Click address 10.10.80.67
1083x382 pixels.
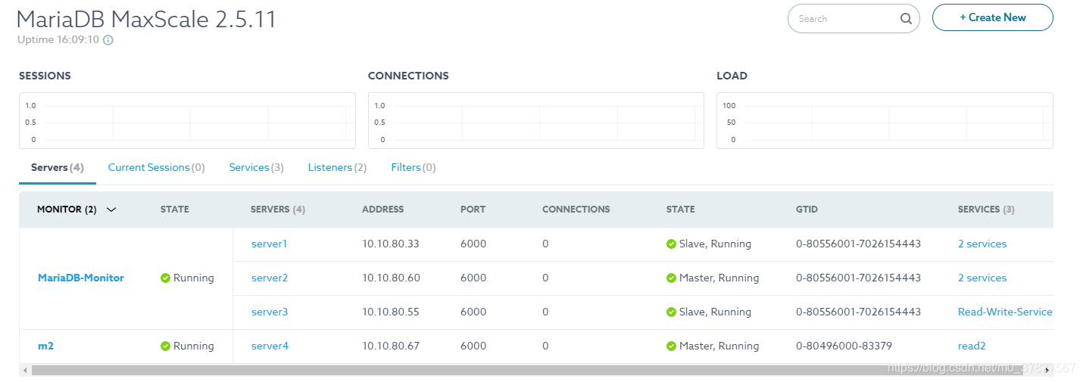coord(391,346)
